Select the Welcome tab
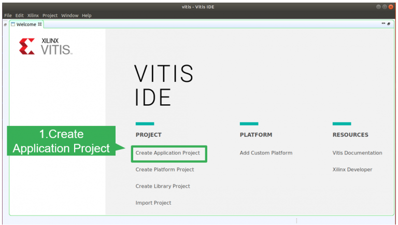The height and width of the screenshot is (225, 398). [x=26, y=24]
